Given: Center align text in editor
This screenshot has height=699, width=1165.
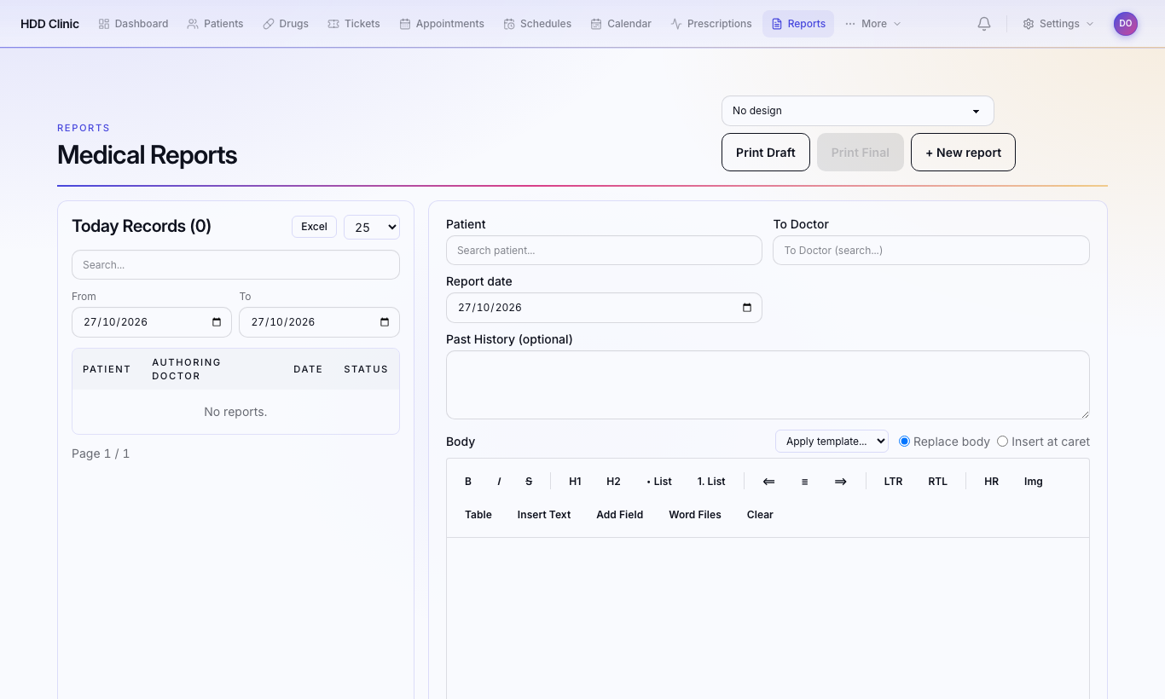Looking at the screenshot, I should pos(804,482).
